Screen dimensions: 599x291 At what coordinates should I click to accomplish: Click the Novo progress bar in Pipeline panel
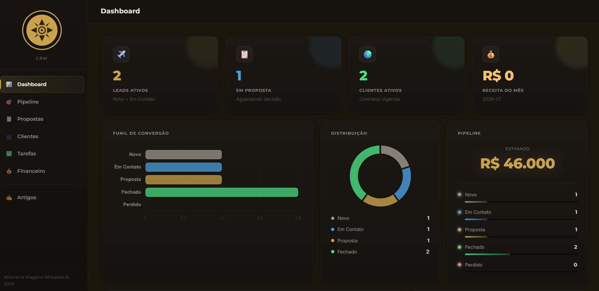521,202
